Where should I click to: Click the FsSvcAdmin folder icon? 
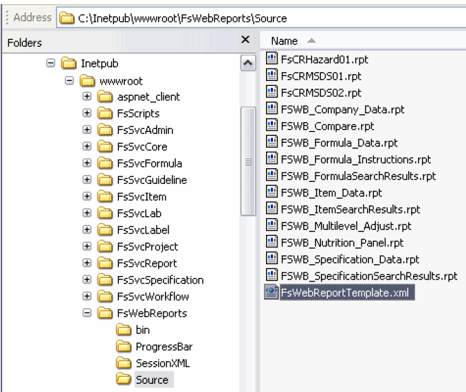[105, 130]
